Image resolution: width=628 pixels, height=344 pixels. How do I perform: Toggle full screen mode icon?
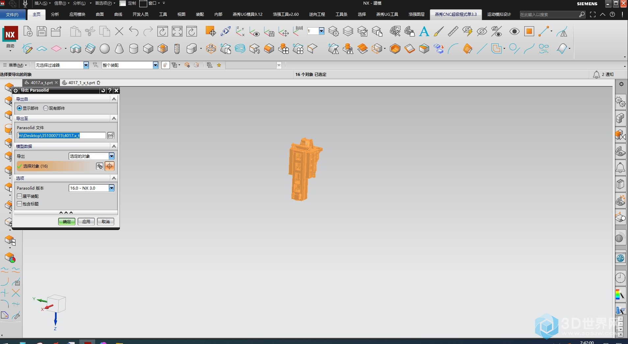point(593,14)
